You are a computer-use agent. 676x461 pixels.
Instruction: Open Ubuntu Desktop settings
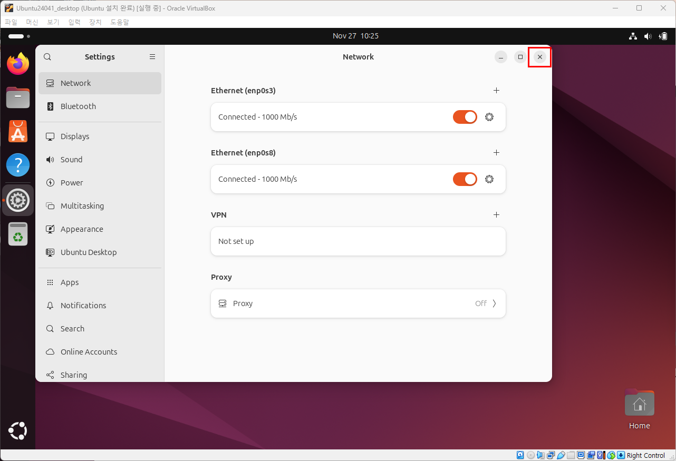[100, 252]
